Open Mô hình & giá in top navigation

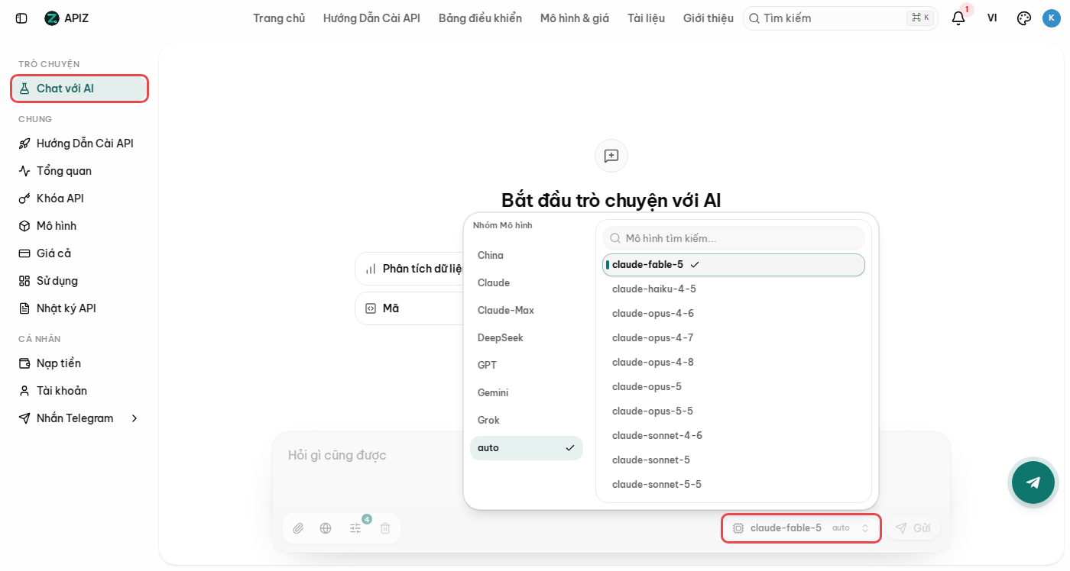(x=575, y=18)
